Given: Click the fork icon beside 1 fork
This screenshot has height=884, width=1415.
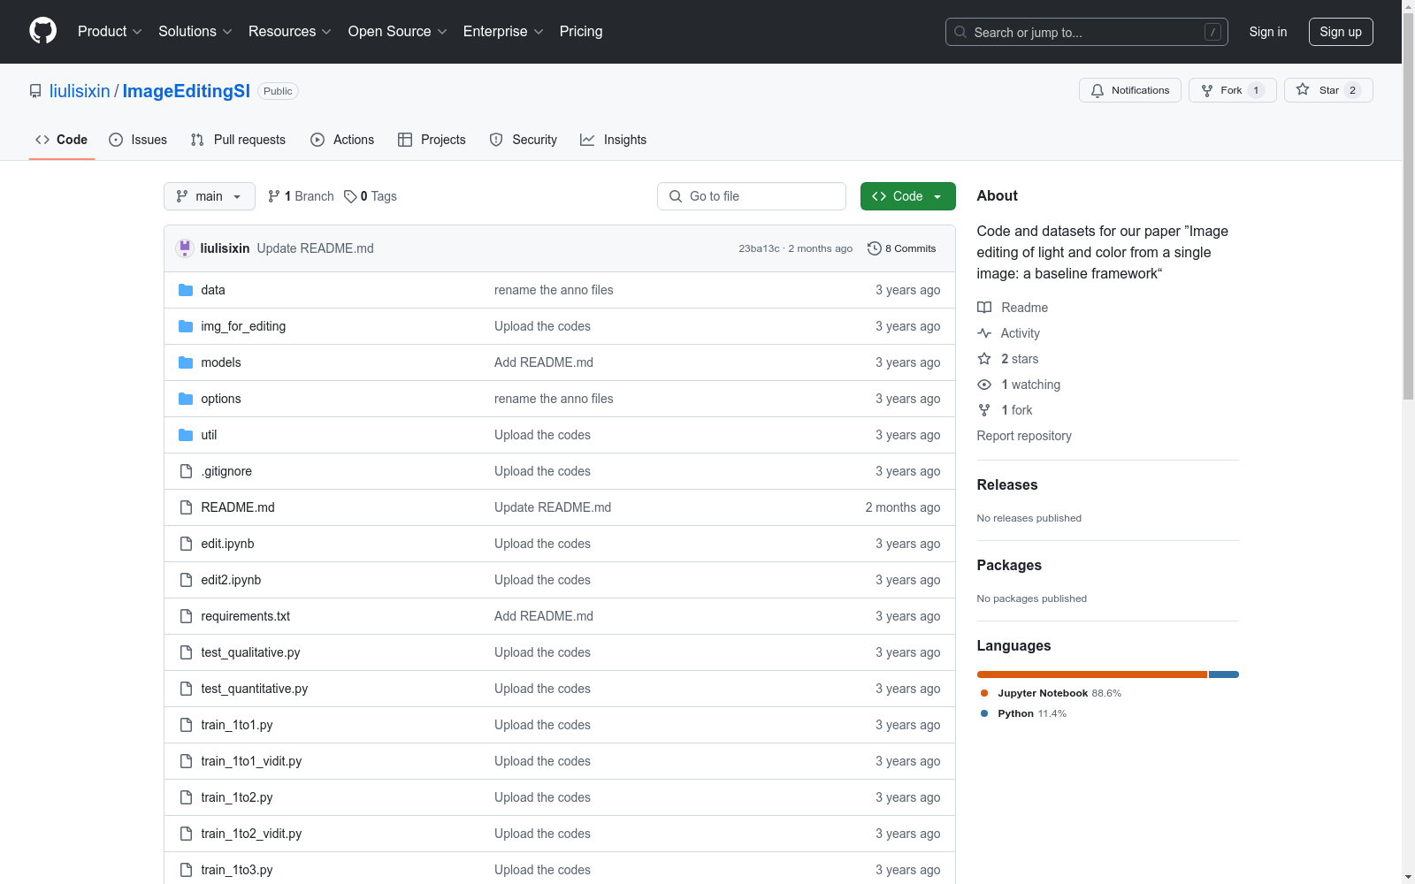Looking at the screenshot, I should point(984,410).
